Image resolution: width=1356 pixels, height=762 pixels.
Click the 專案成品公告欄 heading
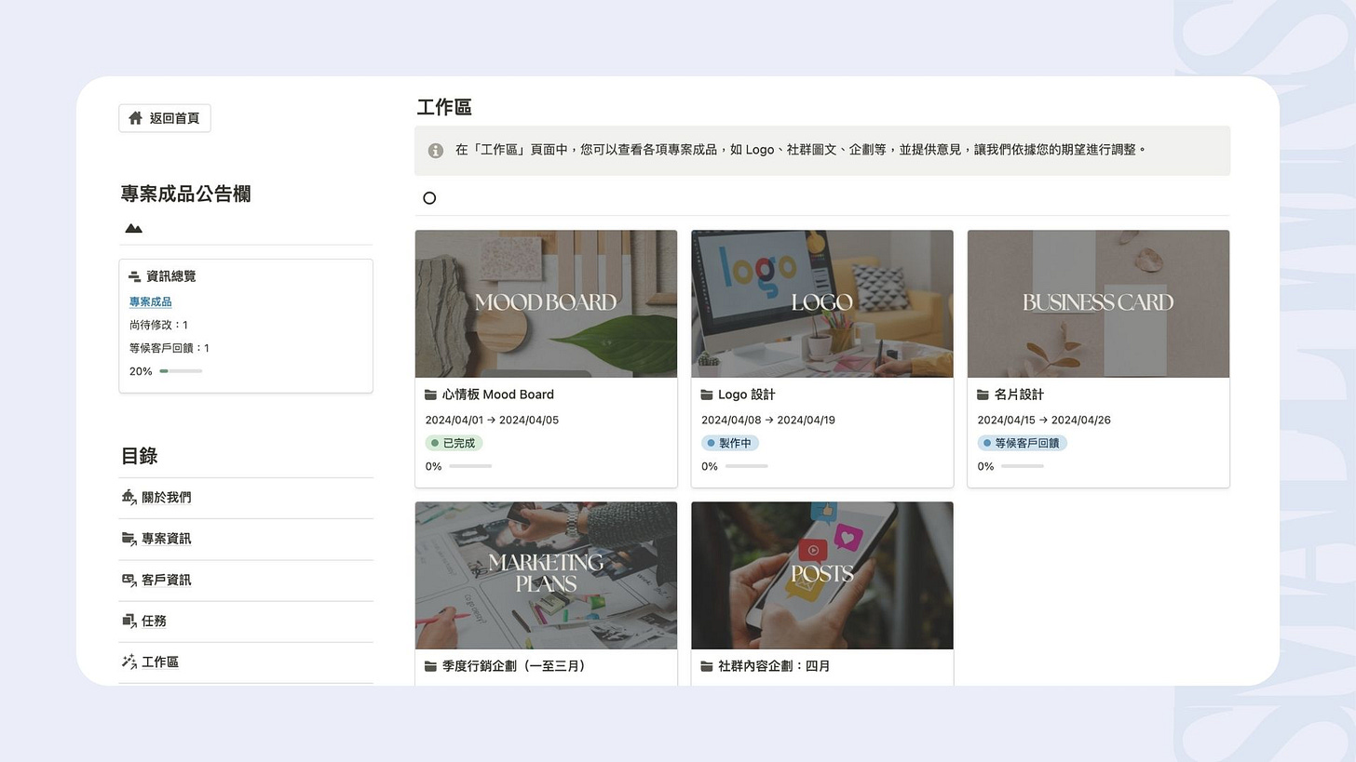[185, 194]
